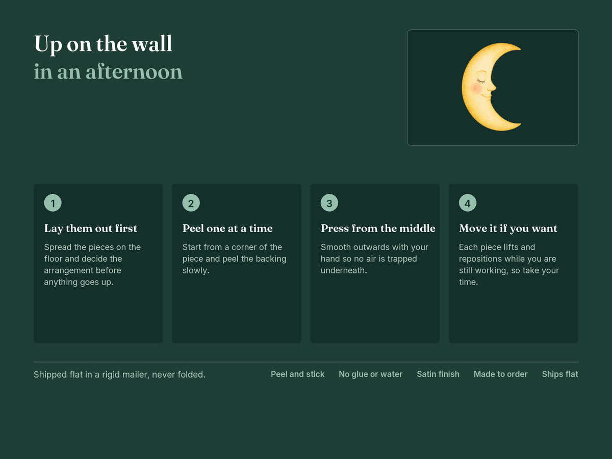Viewport: 612px width, 459px height.
Task: Select the 'Satin finish' tag
Action: (438, 374)
